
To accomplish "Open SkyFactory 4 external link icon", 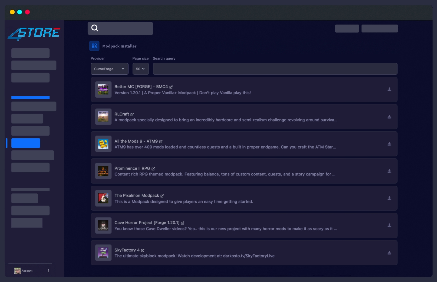I will click(x=142, y=250).
